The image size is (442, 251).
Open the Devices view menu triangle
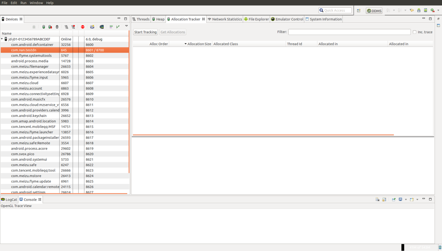pos(126,26)
